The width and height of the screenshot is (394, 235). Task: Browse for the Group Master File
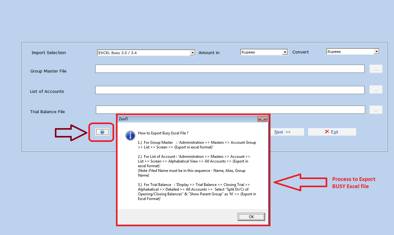pyautogui.click(x=376, y=69)
